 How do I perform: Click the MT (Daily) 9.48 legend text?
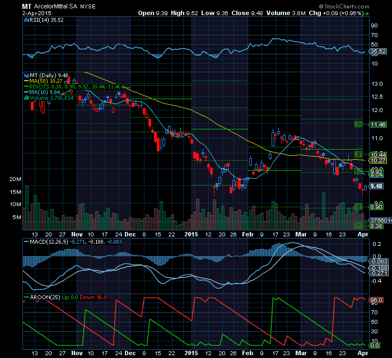point(49,75)
